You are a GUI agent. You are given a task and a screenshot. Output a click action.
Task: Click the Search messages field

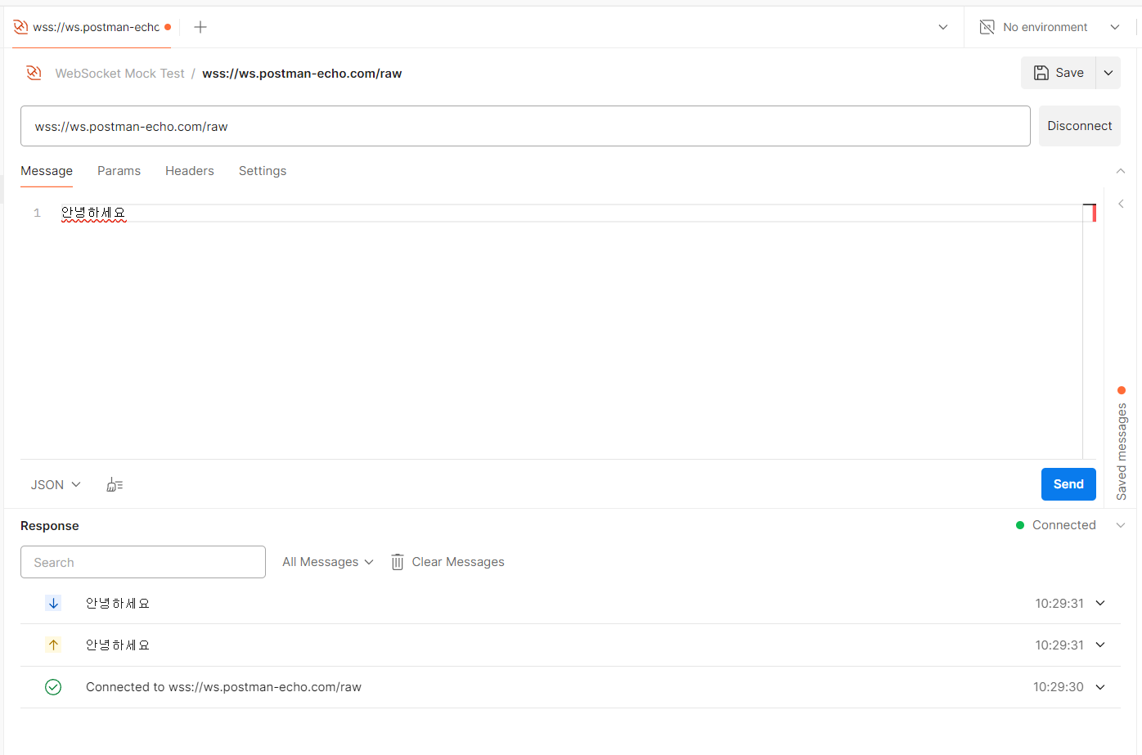[x=143, y=562]
